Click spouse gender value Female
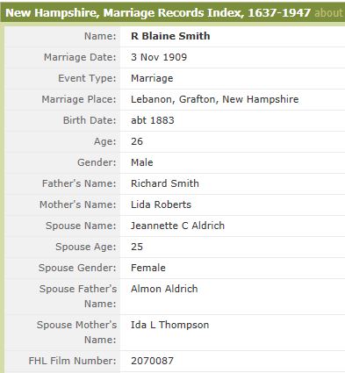 point(148,268)
